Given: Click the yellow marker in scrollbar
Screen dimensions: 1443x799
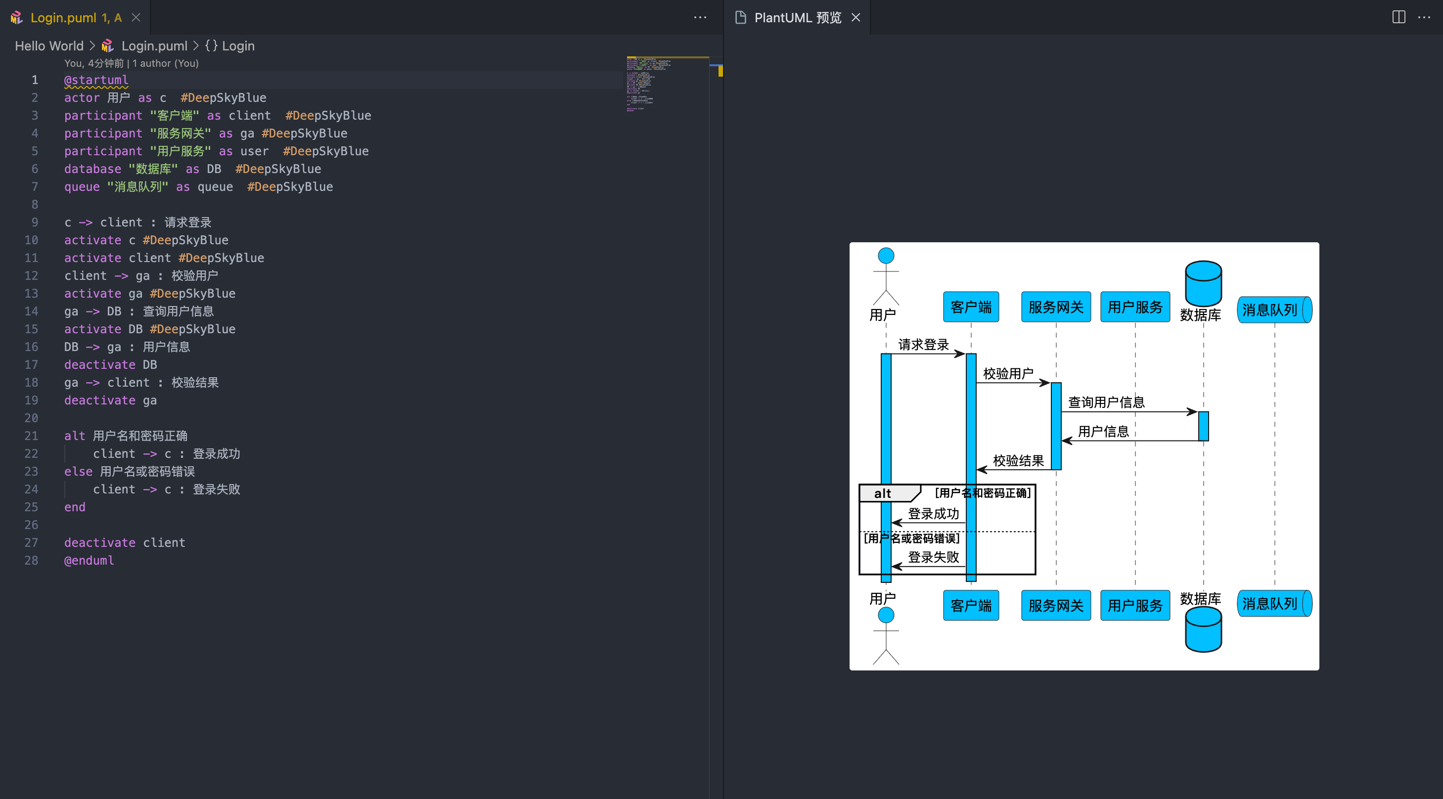Looking at the screenshot, I should (x=720, y=71).
